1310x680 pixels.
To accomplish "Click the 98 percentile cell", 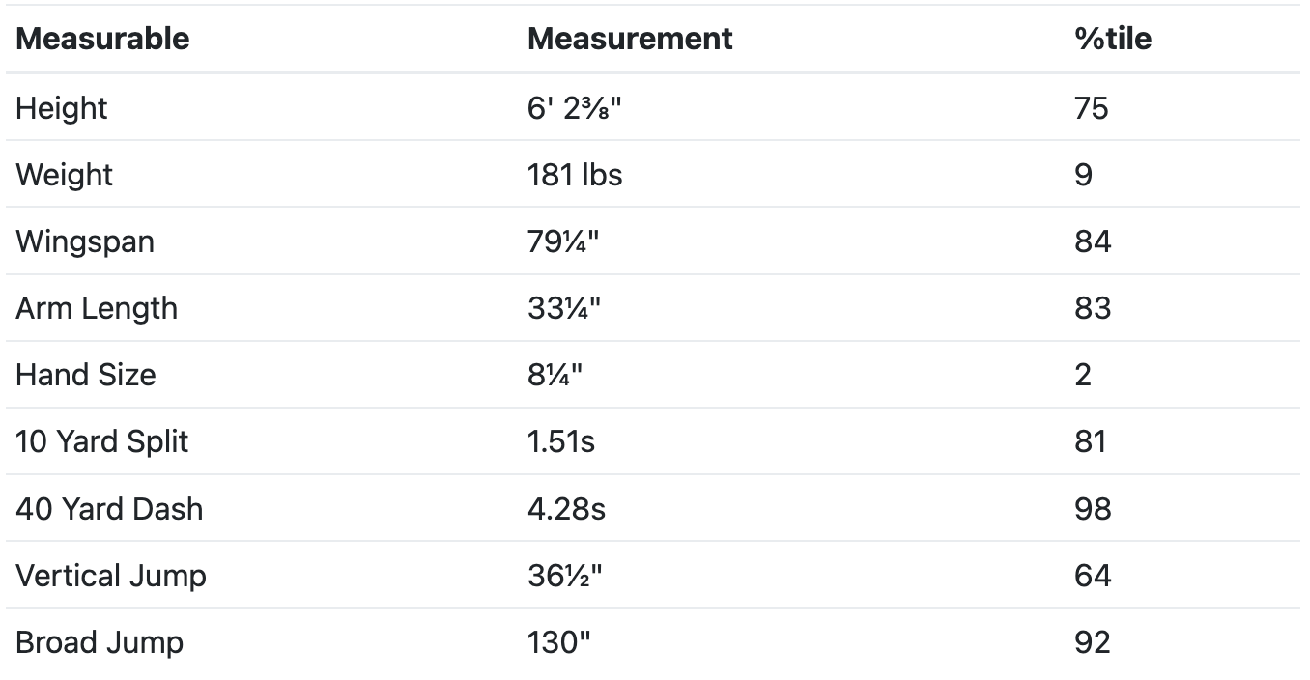I will (1093, 508).
